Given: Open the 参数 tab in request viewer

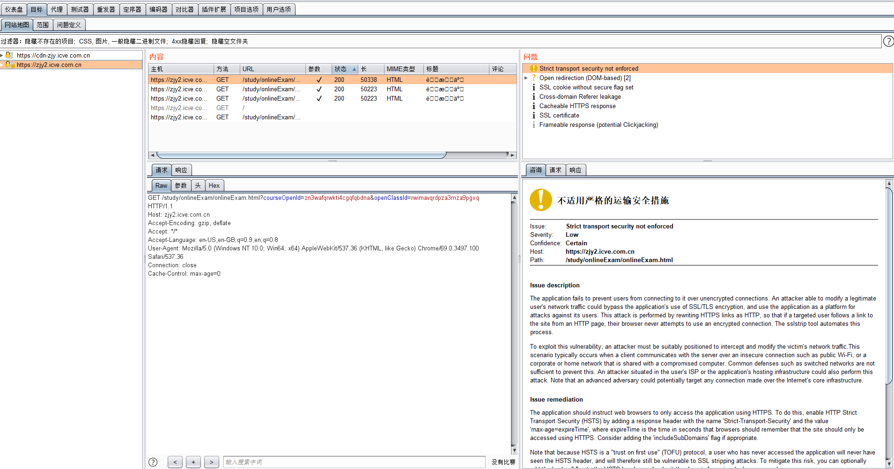Looking at the screenshot, I should [x=181, y=185].
